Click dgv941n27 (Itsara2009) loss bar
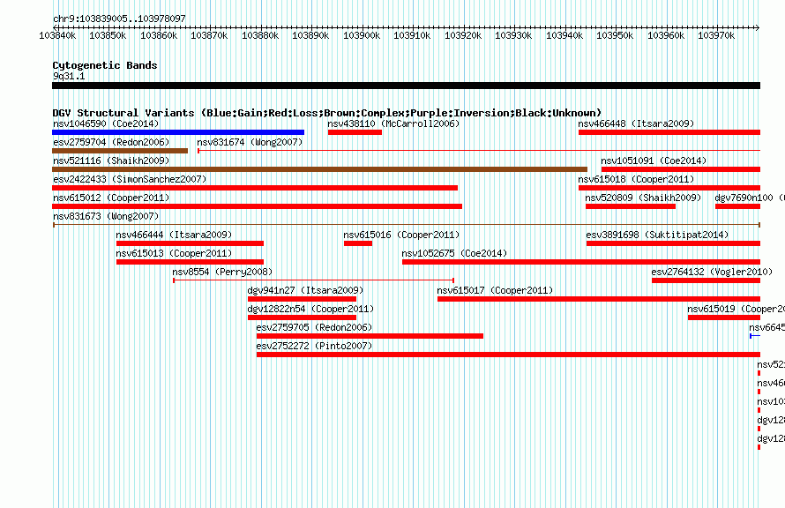 [x=302, y=299]
